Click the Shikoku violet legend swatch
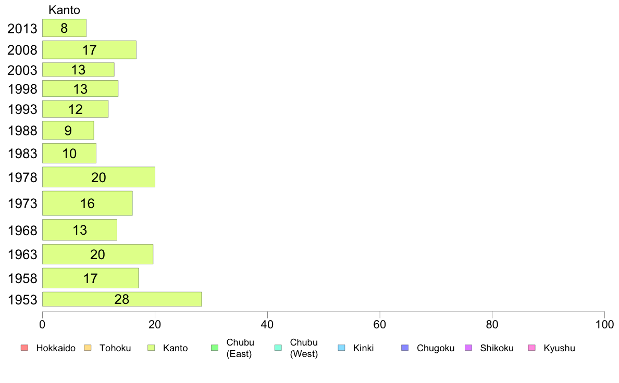Image resolution: width=619 pixels, height=383 pixels. 468,348
